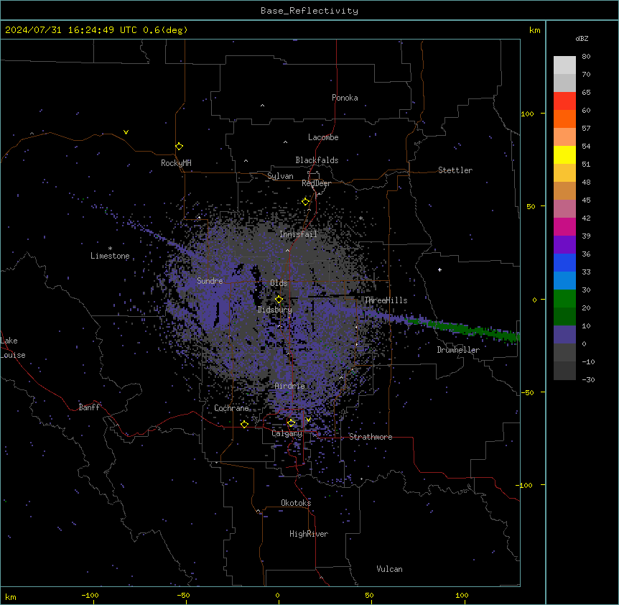Click the asterisk marker above Limestone
Screen dimensions: 619x605
(x=110, y=249)
